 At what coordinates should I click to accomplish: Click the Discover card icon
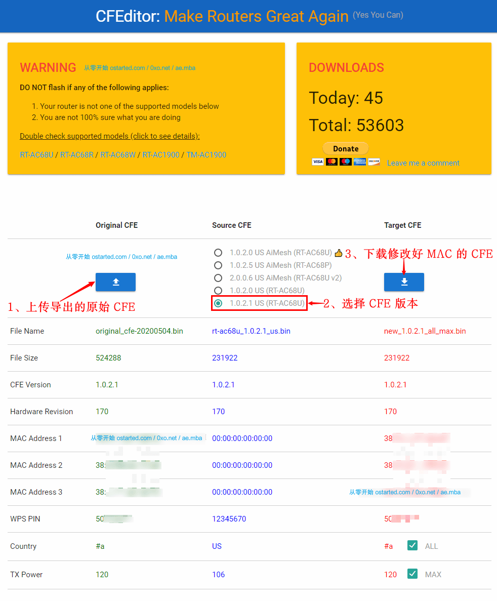tap(374, 162)
